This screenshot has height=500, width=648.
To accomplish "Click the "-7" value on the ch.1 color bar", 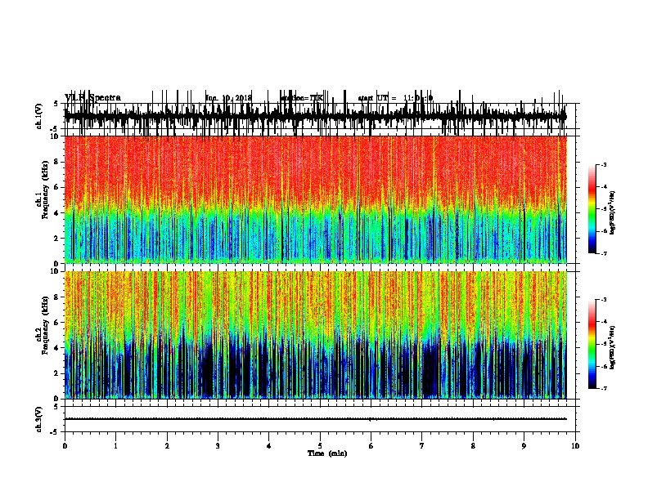I will 603,253.
